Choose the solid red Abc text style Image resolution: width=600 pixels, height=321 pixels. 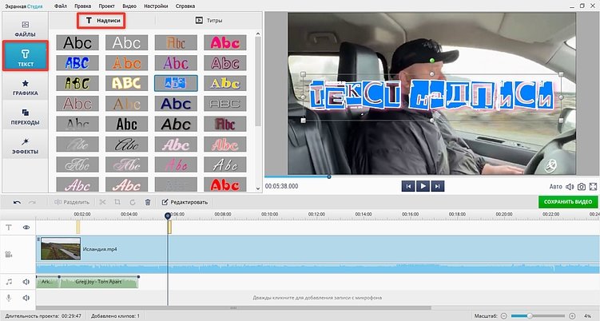225,184
